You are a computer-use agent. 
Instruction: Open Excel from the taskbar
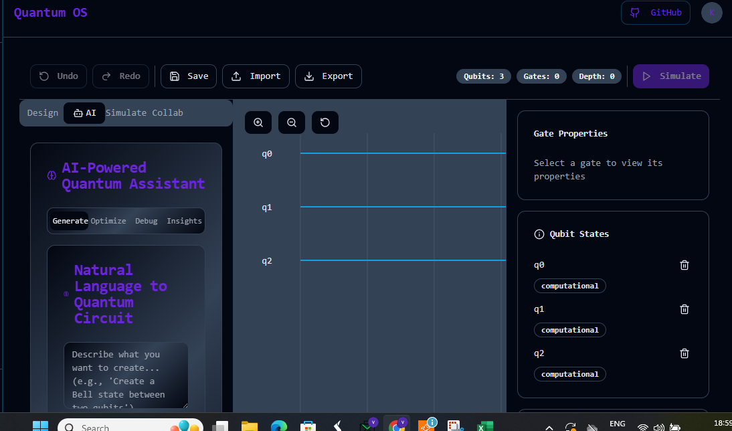[x=485, y=426]
